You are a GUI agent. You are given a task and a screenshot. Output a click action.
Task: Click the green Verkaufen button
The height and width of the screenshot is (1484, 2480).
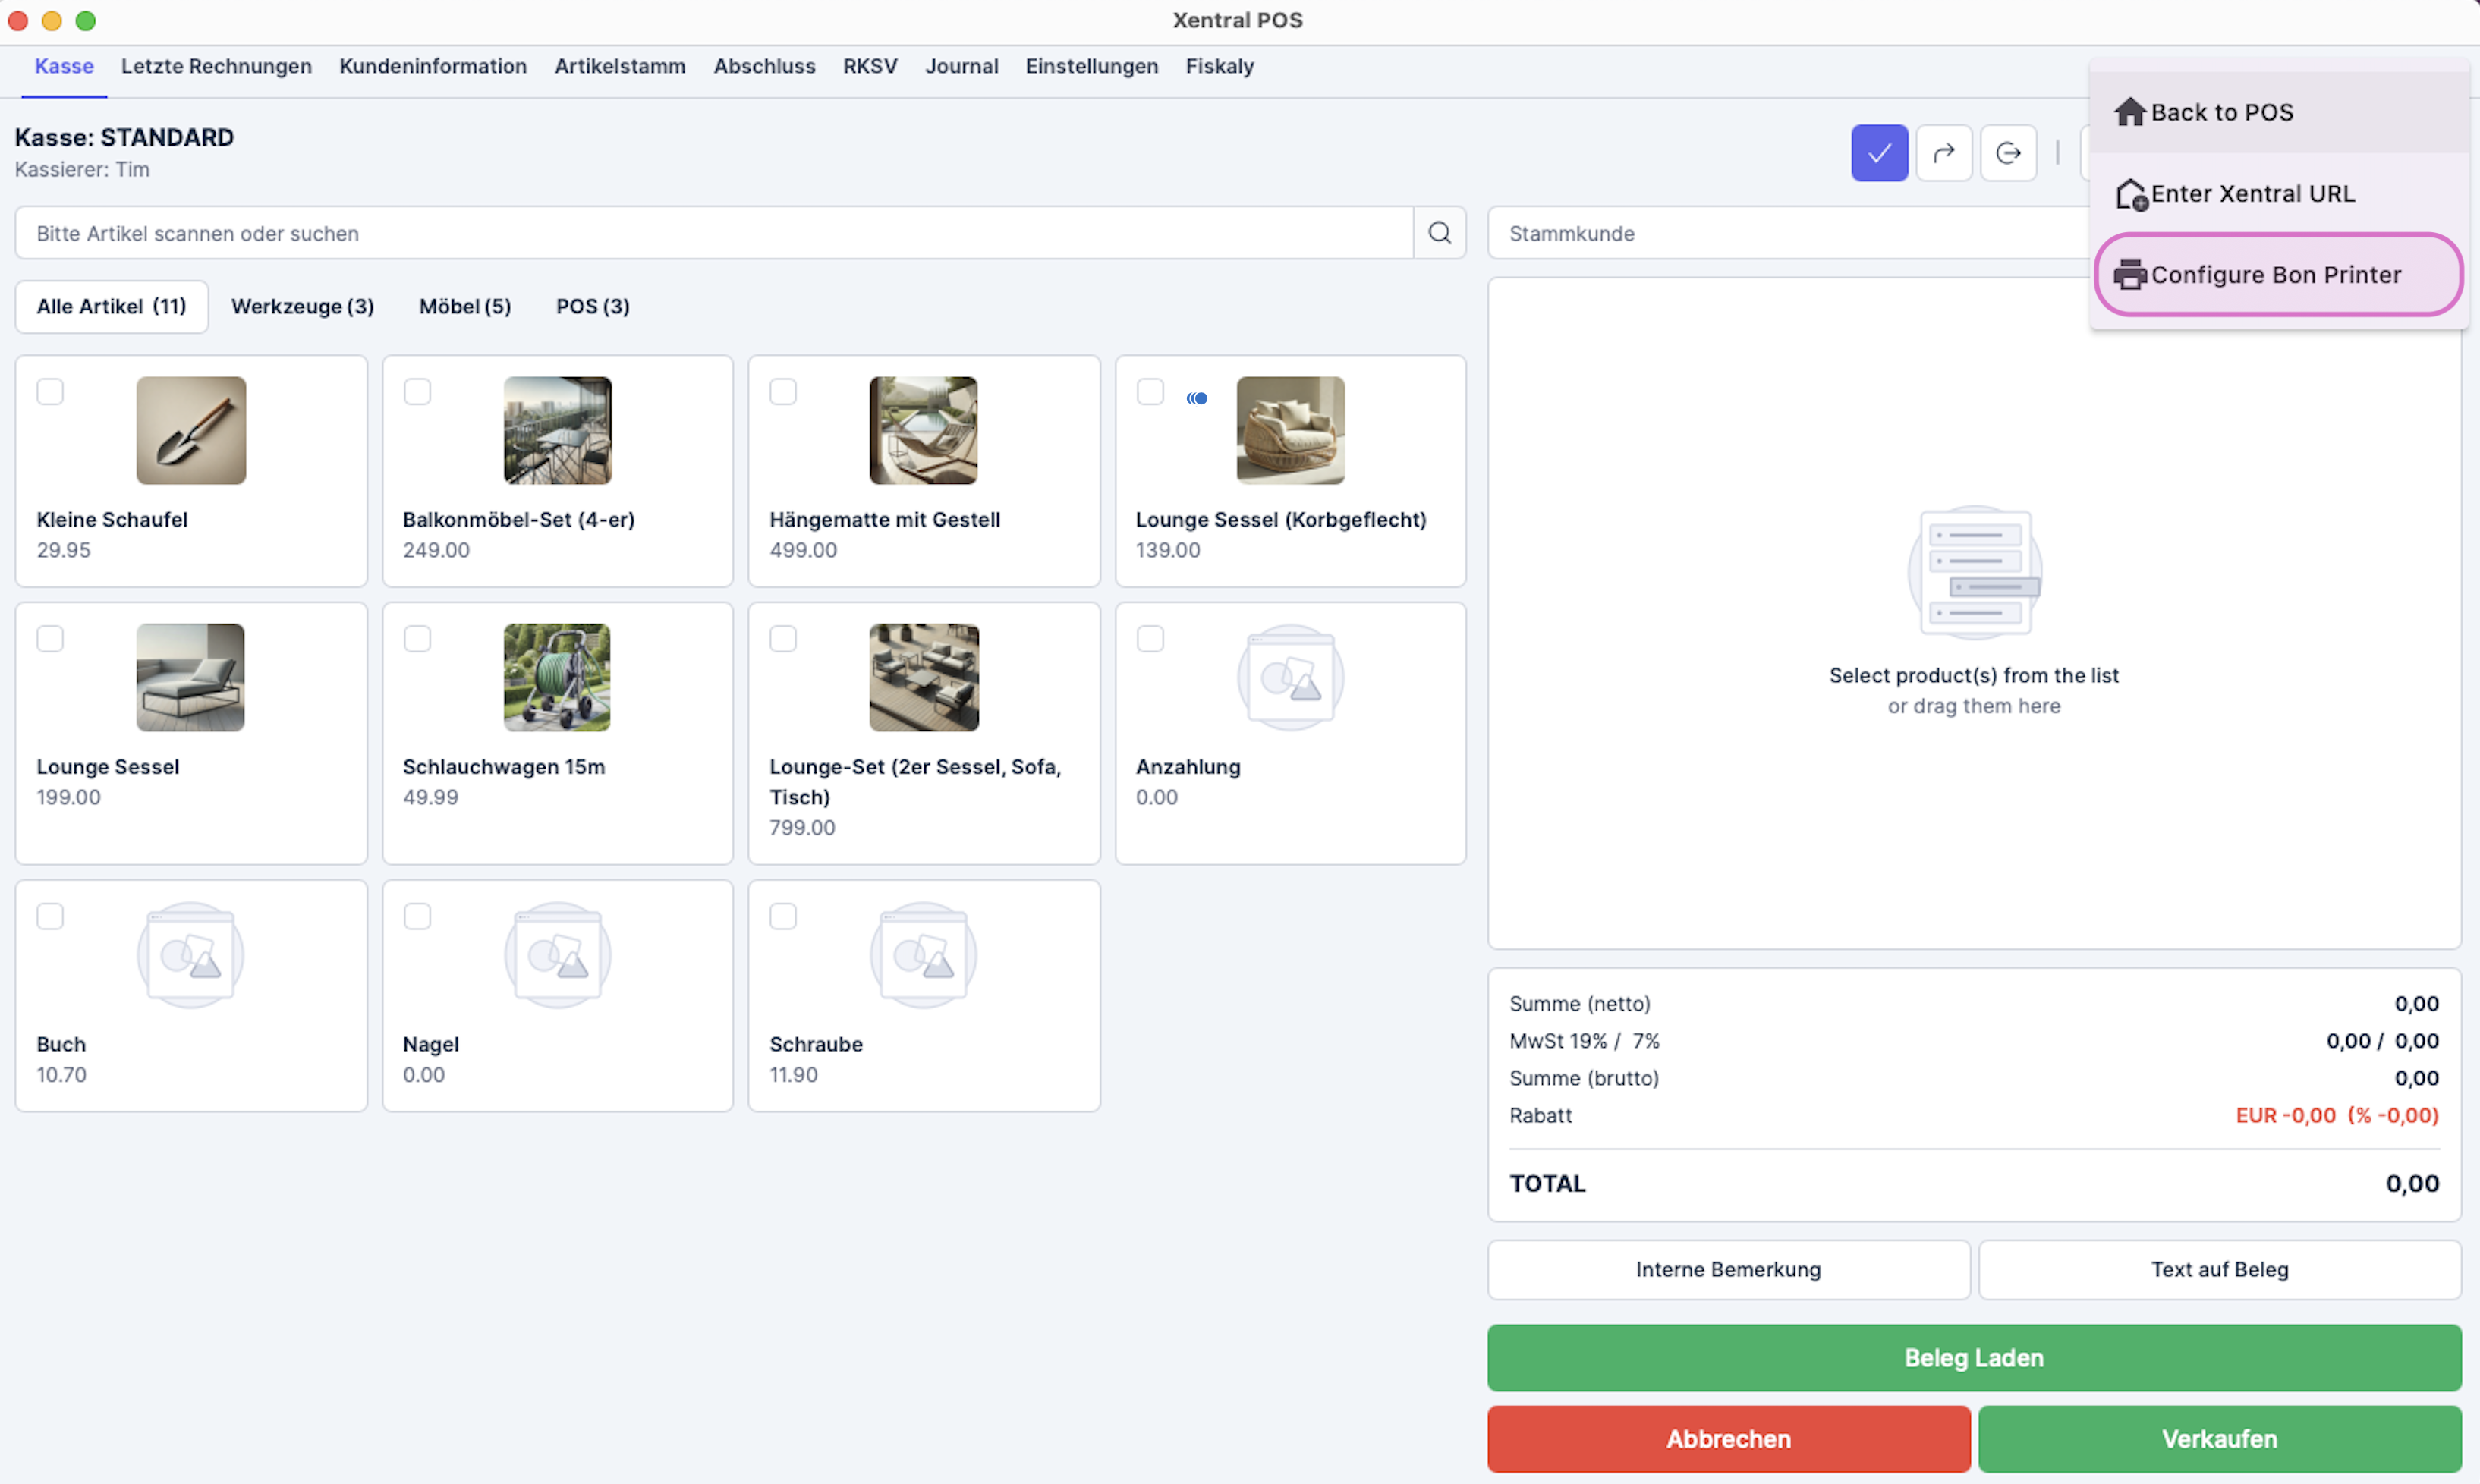(2218, 1438)
